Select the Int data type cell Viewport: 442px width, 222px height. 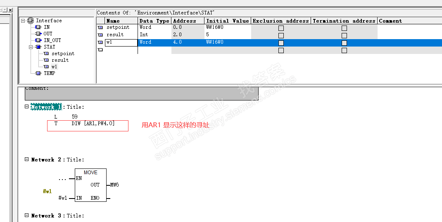click(x=154, y=35)
